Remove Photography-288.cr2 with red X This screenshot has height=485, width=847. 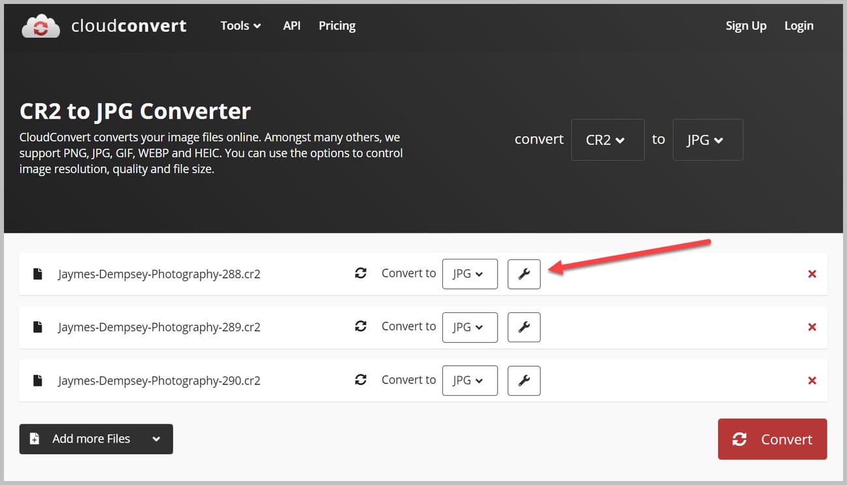pyautogui.click(x=812, y=274)
